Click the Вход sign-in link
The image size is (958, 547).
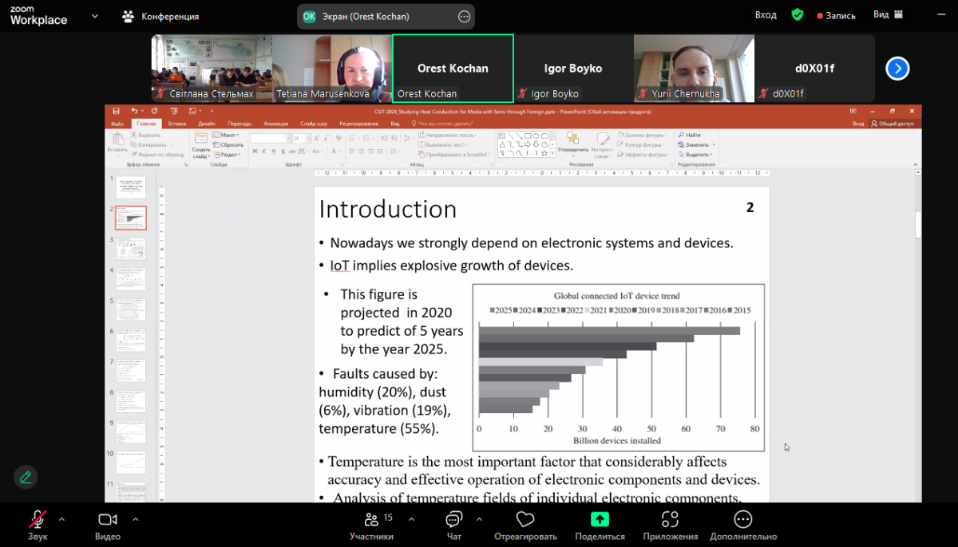pyautogui.click(x=766, y=15)
